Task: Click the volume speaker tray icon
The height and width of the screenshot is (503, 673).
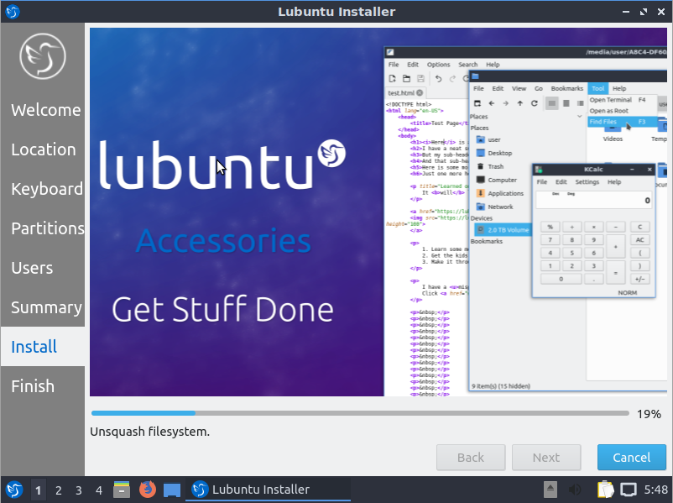Action: 576,490
